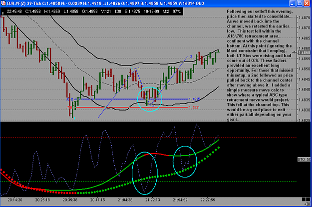The width and height of the screenshot is (312, 207).
Task: Open the chart window system menu icon
Action: 3,3
